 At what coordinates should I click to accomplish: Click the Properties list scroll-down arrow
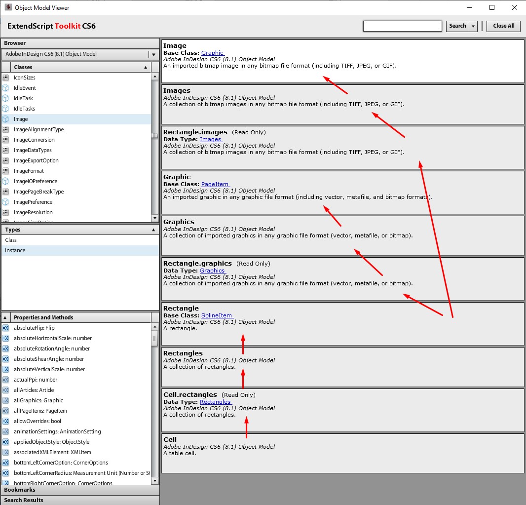[x=154, y=481]
